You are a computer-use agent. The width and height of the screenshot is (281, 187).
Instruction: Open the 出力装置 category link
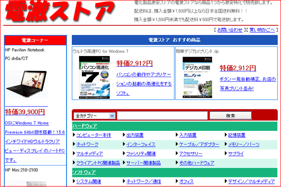click(135, 135)
